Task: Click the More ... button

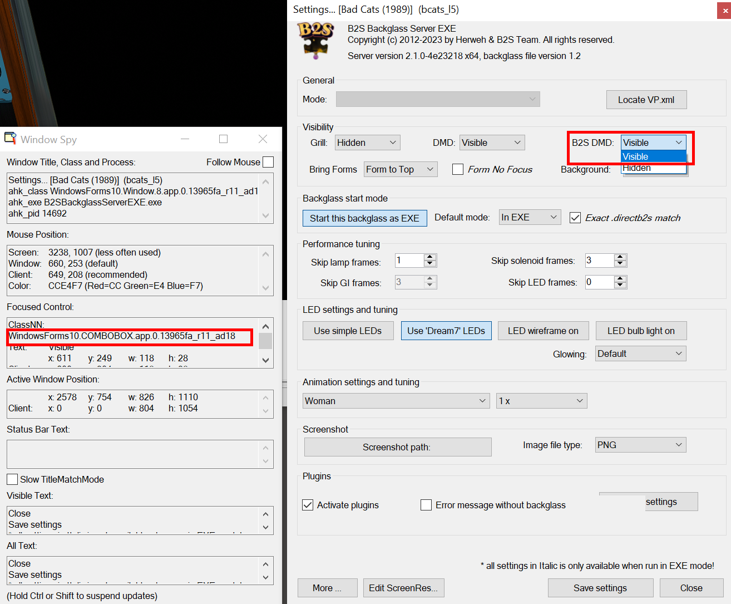Action: tap(327, 588)
